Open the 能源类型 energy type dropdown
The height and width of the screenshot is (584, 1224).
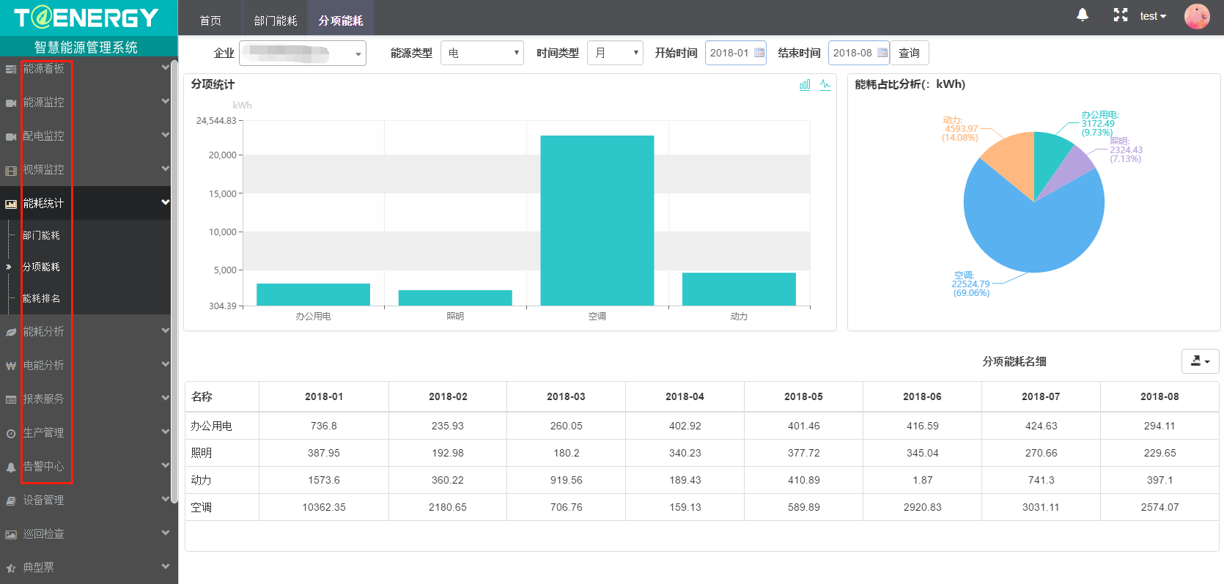tap(482, 53)
